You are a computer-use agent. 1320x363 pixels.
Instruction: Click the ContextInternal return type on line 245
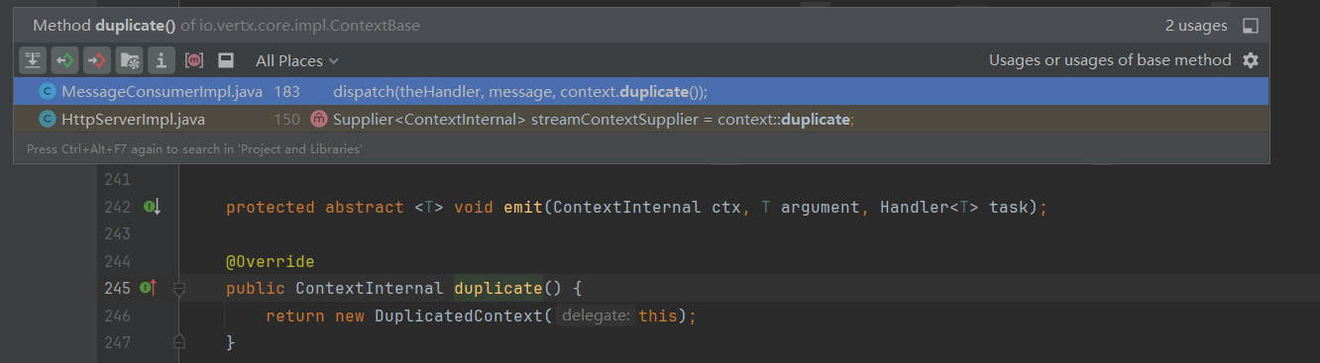tap(370, 289)
